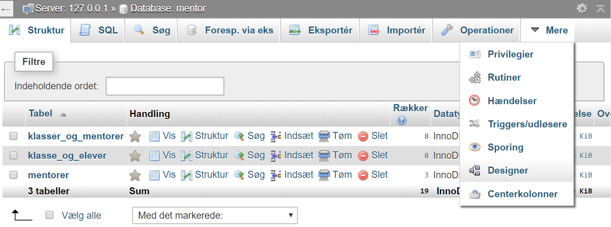Sort by the Tabel column arrow
The image size is (611, 227).
pyautogui.click(x=63, y=115)
